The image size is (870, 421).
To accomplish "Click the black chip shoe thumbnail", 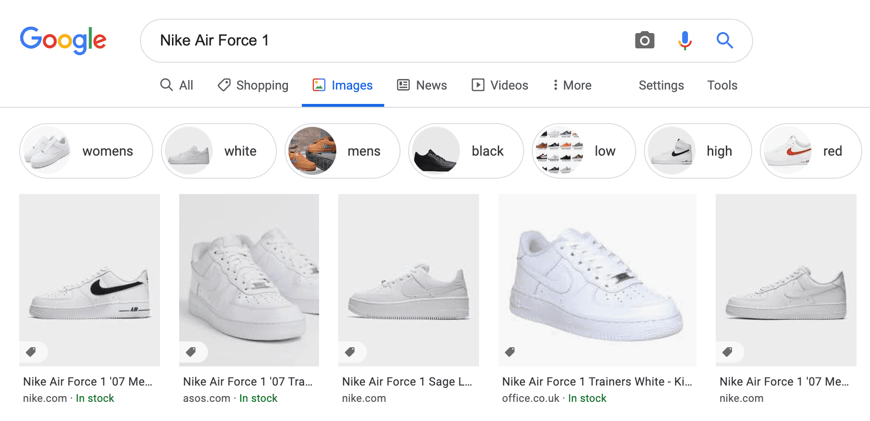I will click(435, 151).
